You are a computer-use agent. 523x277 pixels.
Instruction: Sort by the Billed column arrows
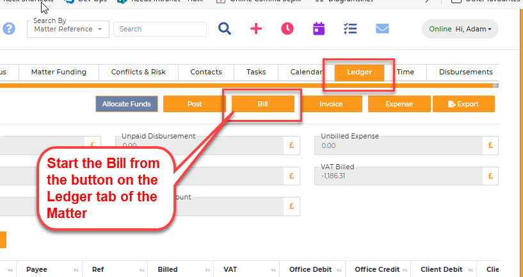pyautogui.click(x=207, y=270)
